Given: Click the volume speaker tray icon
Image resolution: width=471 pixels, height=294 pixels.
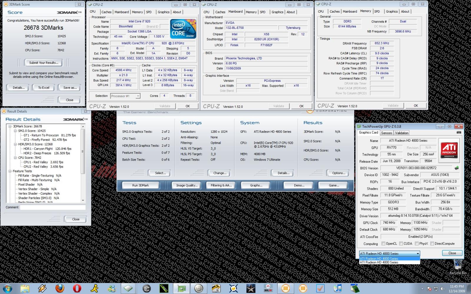Looking at the screenshot, I should [442, 289].
